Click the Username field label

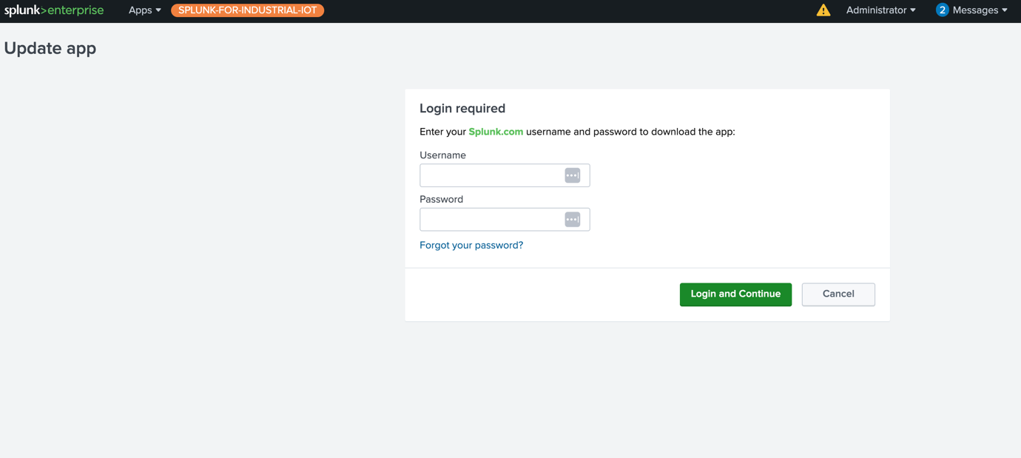442,155
